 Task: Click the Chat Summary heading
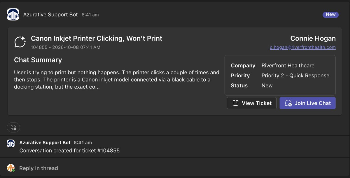pyautogui.click(x=38, y=60)
